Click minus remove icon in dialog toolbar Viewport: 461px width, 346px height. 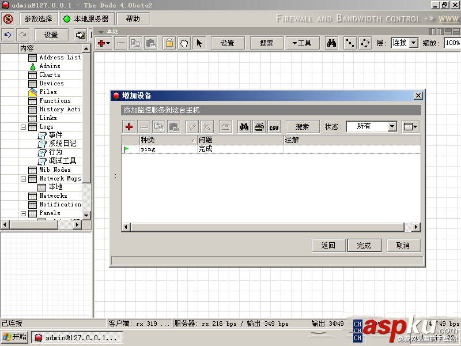point(143,127)
